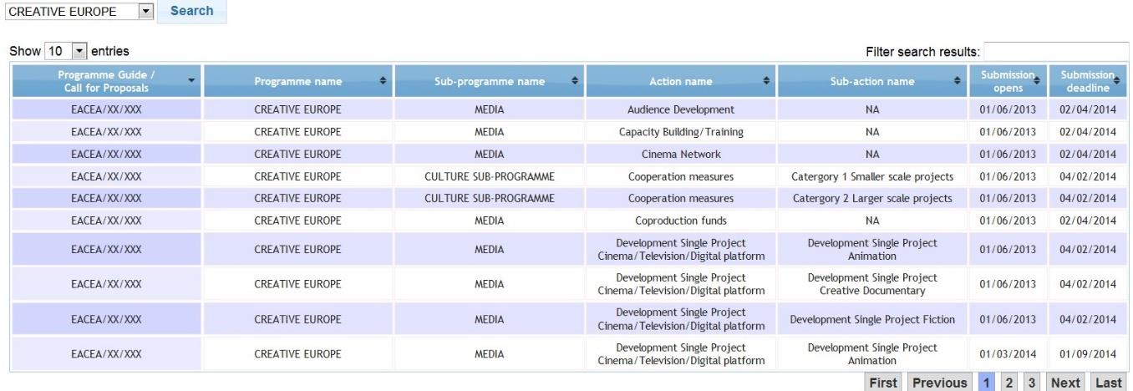Viewport: 1133px width, 391px height.
Task: Focus the Filter search results field
Action: (x=1056, y=53)
